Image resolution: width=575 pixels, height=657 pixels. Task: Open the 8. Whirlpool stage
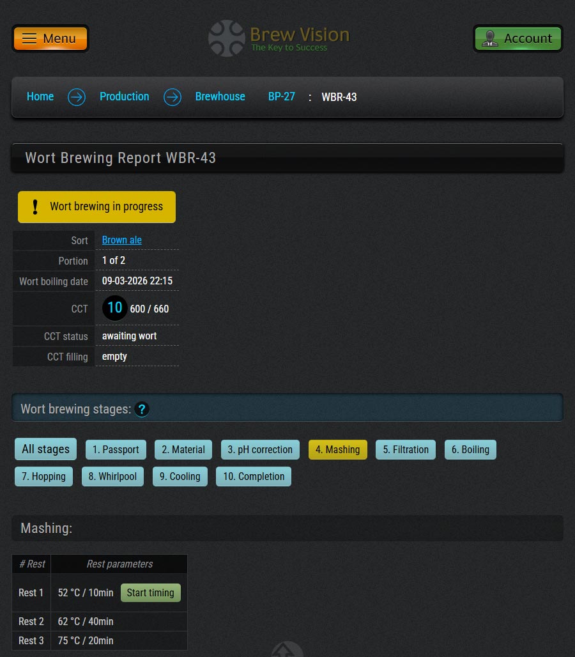[112, 477]
